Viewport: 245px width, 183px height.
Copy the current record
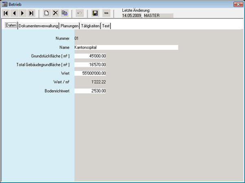(65, 13)
